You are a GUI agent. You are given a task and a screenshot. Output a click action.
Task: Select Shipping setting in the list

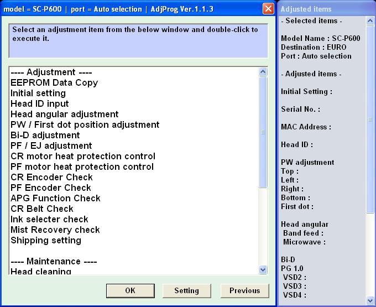(46, 241)
